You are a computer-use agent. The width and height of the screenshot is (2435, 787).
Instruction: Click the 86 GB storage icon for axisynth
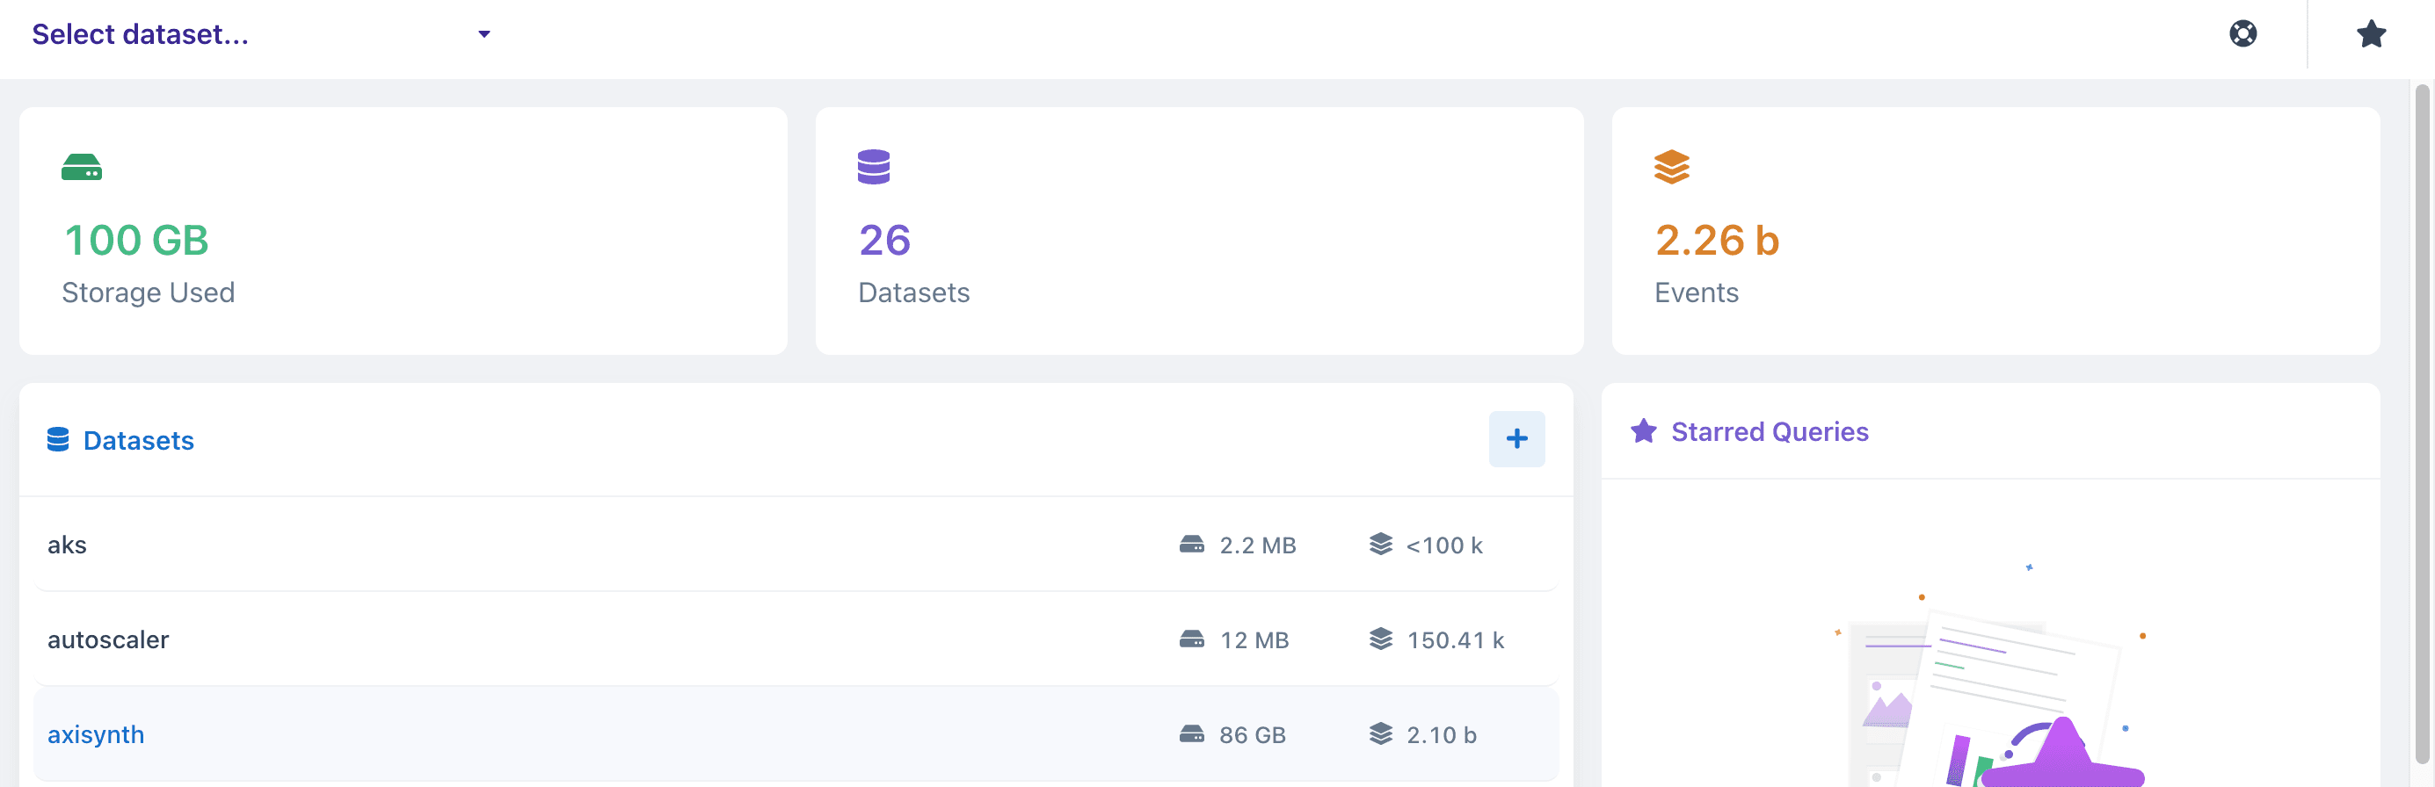[x=1191, y=734]
